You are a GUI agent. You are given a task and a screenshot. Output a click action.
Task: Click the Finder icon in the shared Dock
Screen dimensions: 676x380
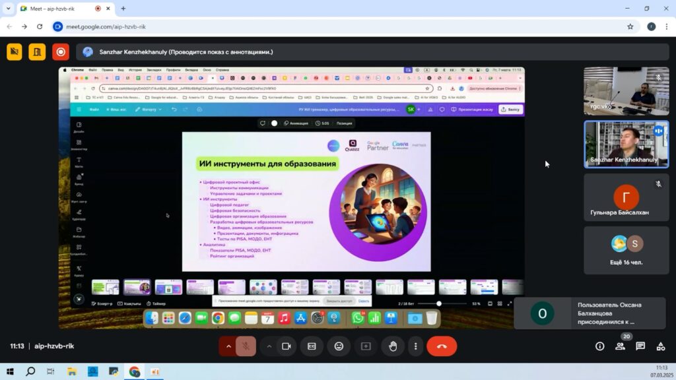pyautogui.click(x=152, y=318)
